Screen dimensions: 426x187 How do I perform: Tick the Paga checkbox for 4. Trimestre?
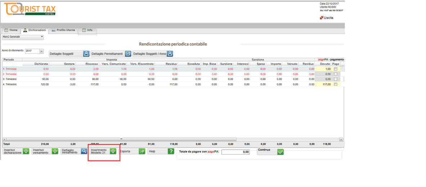[336, 85]
